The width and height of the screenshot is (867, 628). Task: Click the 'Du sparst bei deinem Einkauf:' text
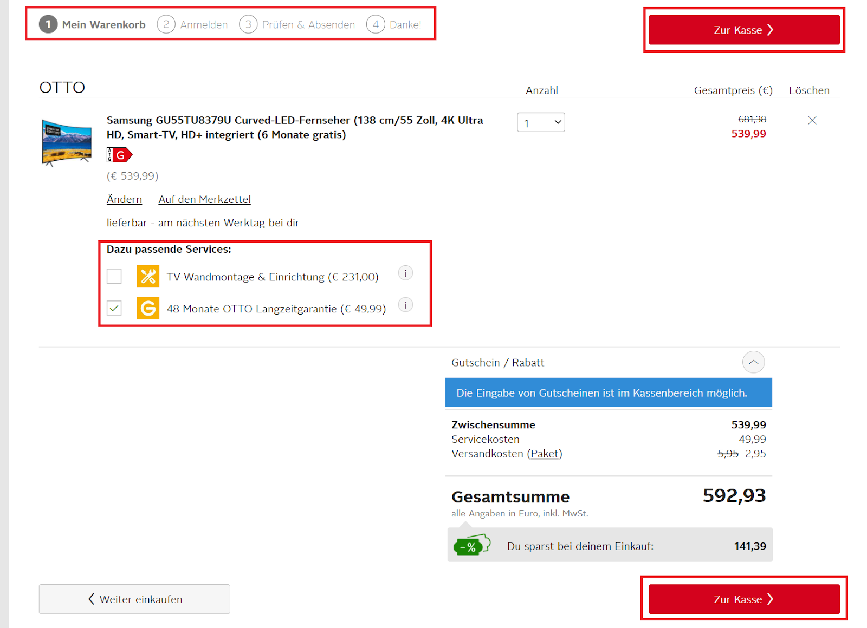(580, 546)
